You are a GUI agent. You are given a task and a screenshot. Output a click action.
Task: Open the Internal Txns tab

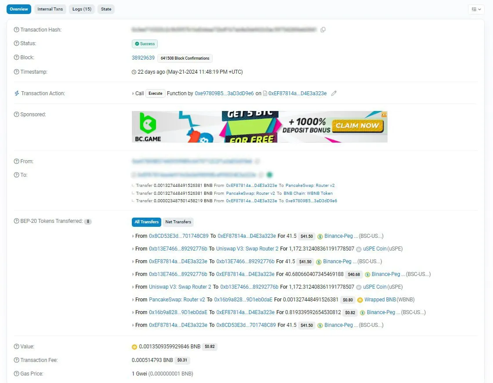point(50,9)
